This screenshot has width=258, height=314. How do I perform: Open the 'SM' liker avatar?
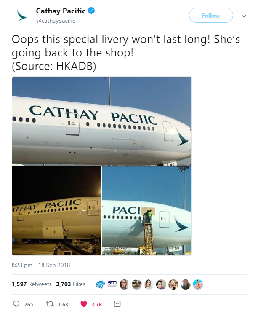(x=113, y=284)
